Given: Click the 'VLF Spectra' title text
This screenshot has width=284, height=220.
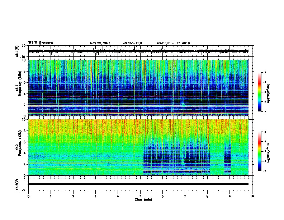Looking at the screenshot, I should pyautogui.click(x=41, y=43).
